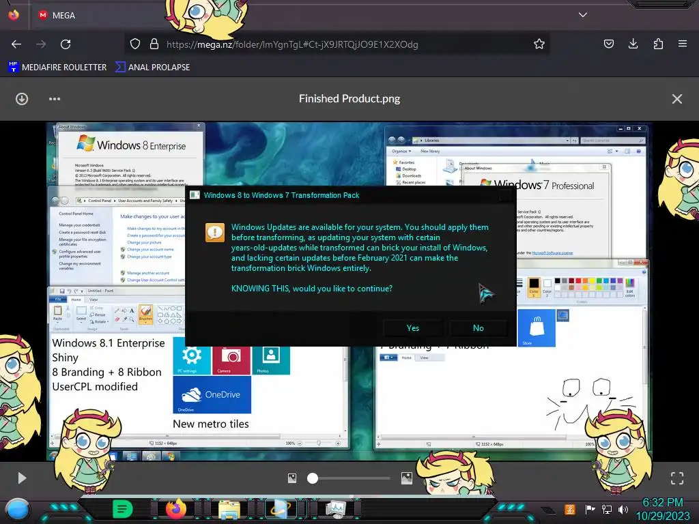Enter fullscreen in the MEGA viewer
This screenshot has height=524, width=699.
(676, 478)
